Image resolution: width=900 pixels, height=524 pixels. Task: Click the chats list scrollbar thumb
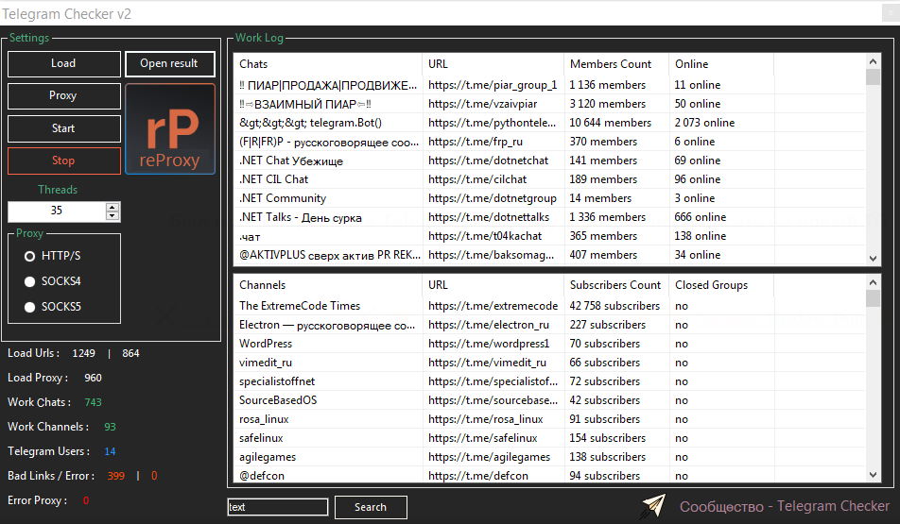coord(873,76)
